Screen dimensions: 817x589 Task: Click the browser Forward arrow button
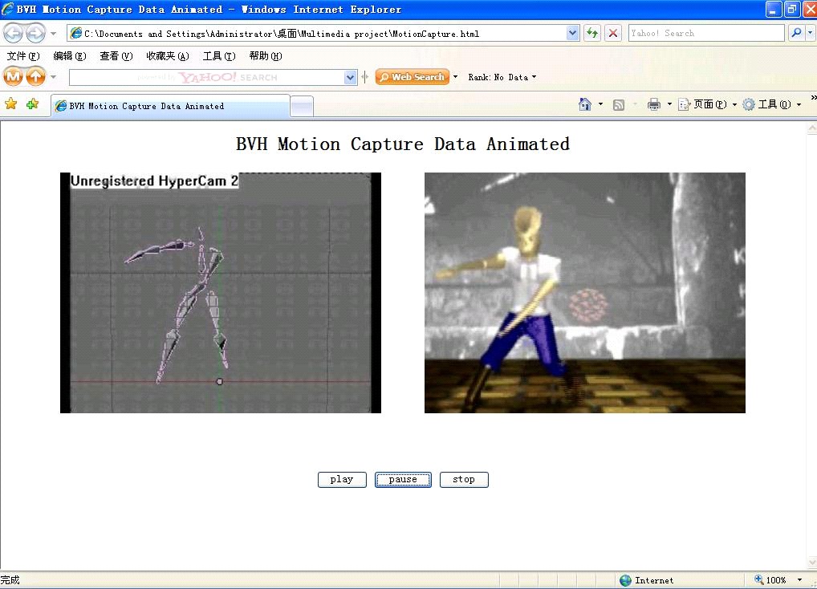click(35, 33)
